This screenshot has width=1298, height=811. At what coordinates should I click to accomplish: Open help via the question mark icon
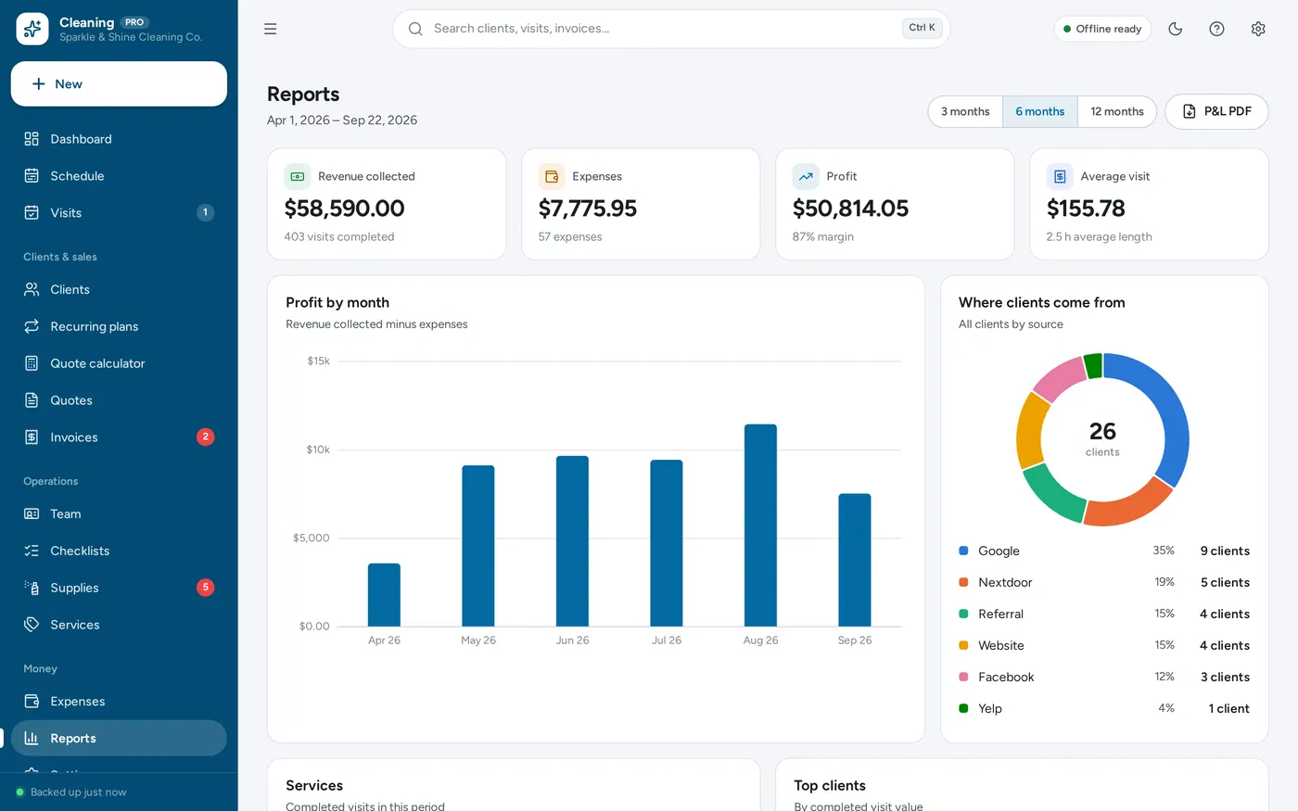point(1217,29)
